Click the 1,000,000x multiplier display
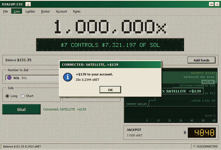 point(110,27)
